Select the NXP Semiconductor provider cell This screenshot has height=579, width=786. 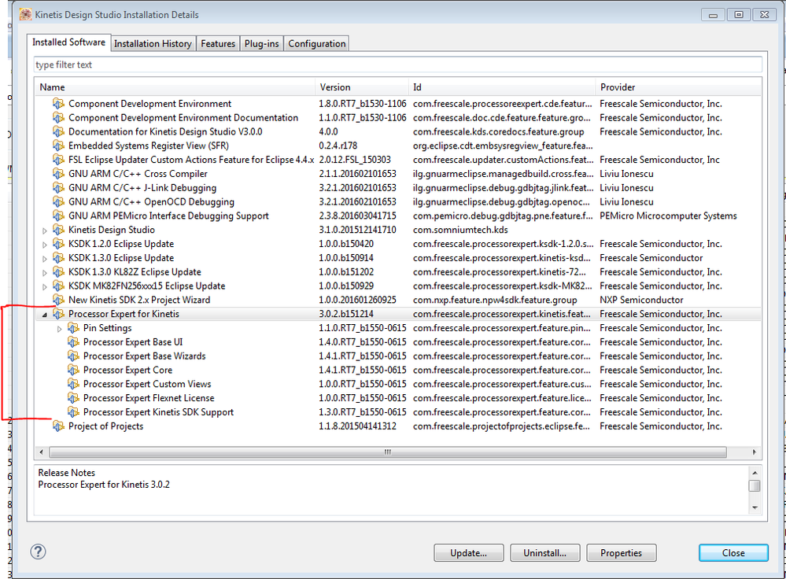pyautogui.click(x=642, y=301)
